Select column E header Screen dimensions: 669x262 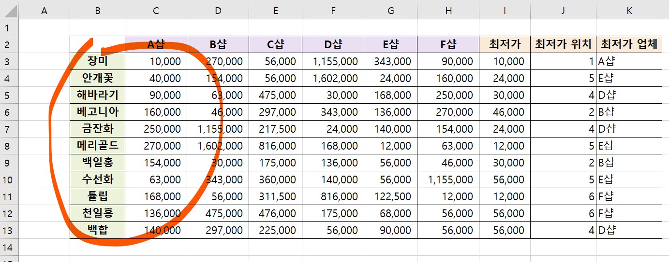click(x=275, y=10)
